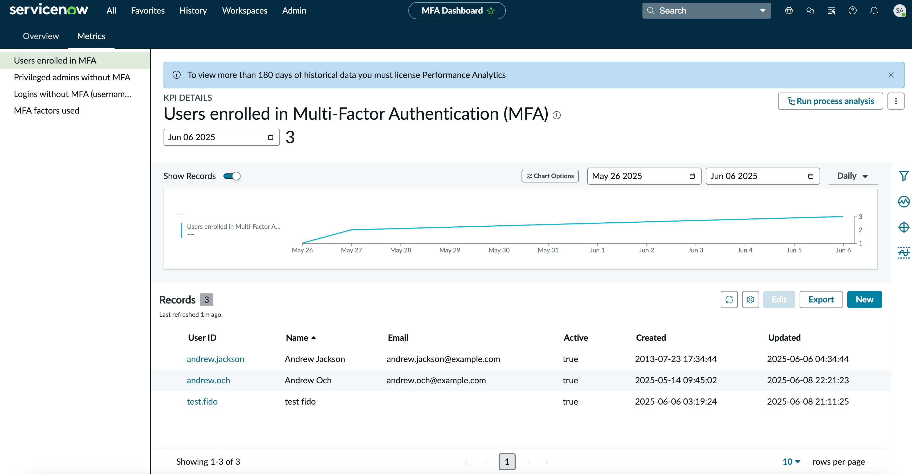Switch to the Metrics tab
Screen dimensions: 912x474
[91, 36]
